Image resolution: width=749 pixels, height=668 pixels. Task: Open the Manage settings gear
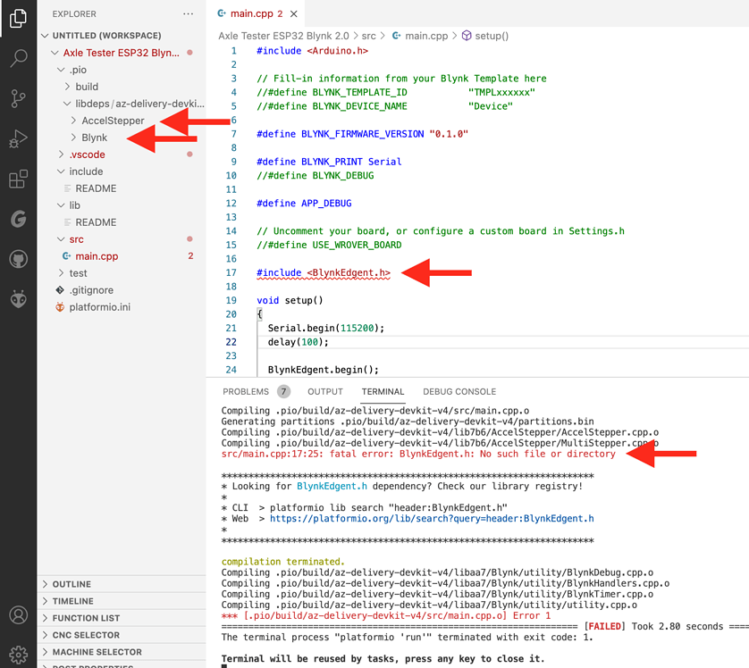18,655
